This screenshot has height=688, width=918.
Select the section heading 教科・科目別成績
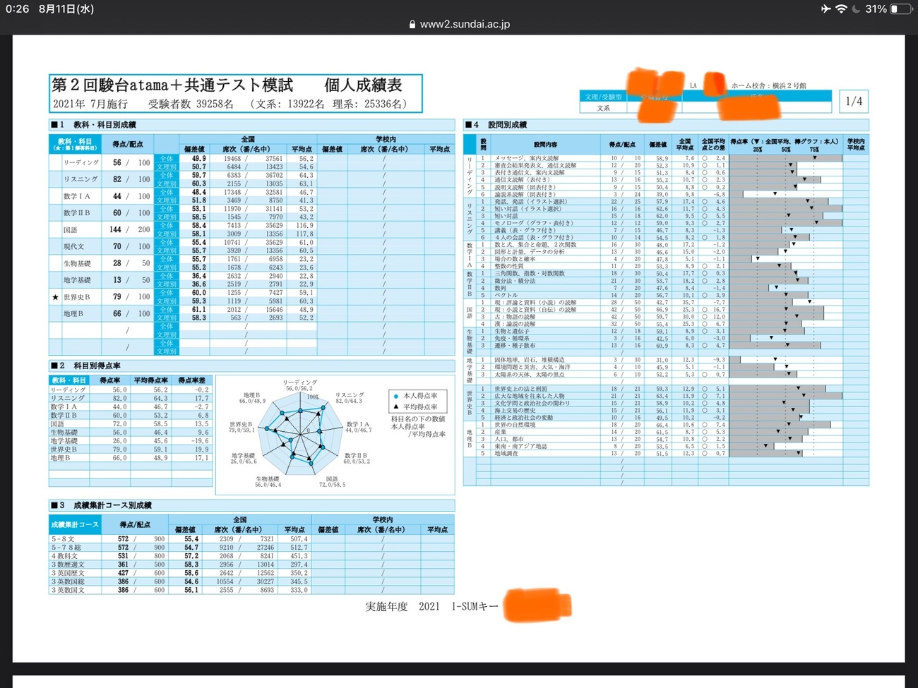tap(105, 125)
